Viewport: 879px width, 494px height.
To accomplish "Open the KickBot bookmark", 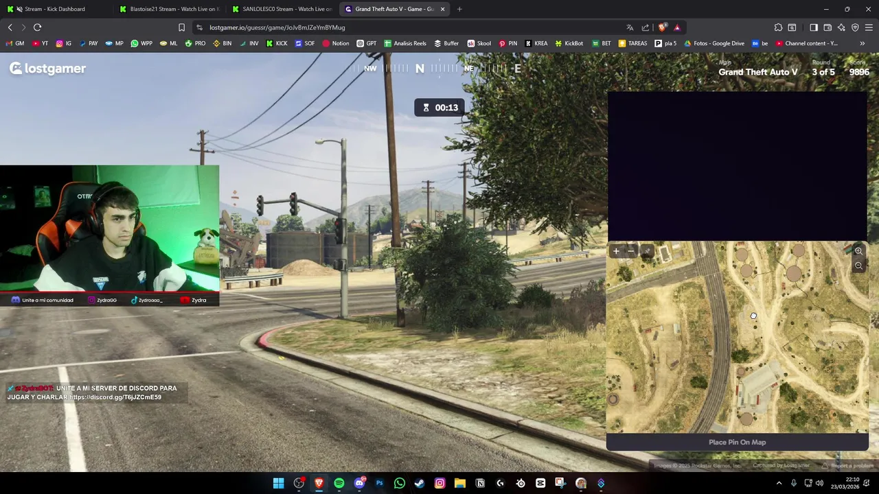I will (x=568, y=43).
